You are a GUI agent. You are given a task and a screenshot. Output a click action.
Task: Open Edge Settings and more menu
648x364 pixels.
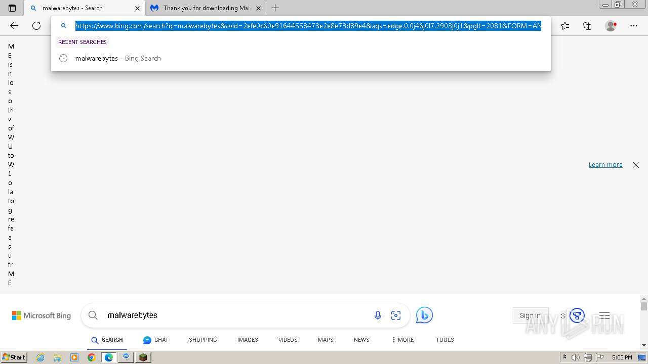(x=634, y=26)
